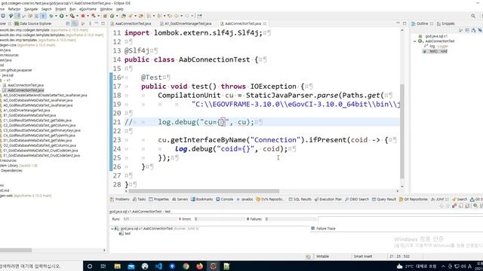Screen dimensions: 483x271
Task: Select test() void method in Outline
Action: (x=435, y=51)
